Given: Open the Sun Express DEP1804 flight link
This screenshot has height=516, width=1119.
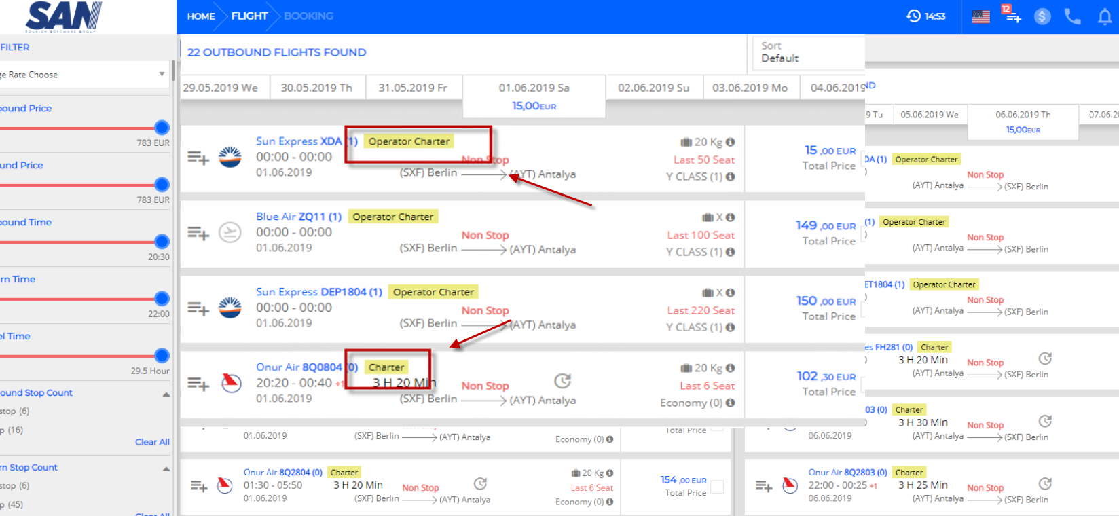Looking at the screenshot, I should tap(318, 292).
